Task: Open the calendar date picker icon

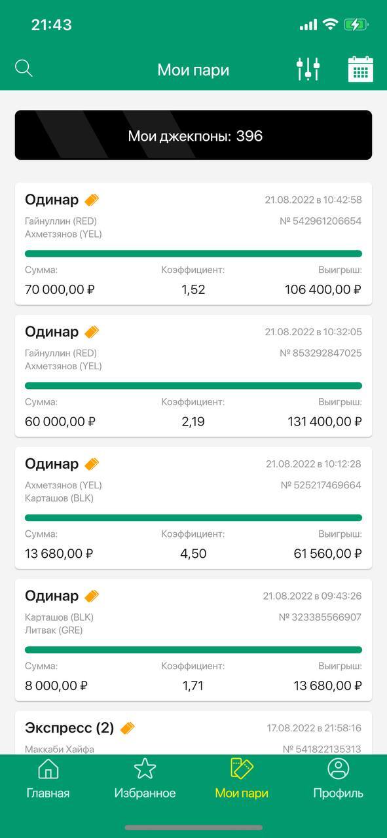Action: pyautogui.click(x=360, y=69)
